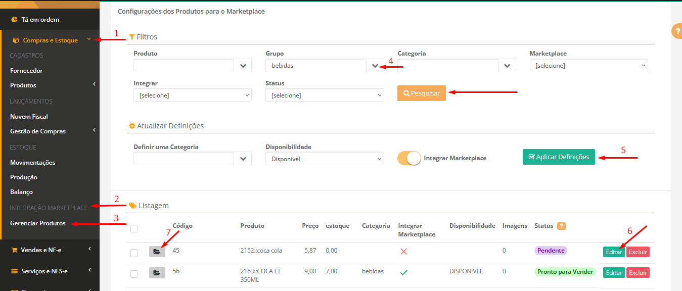Click Editar for the coca cola product
This screenshot has width=682, height=291.
coord(614,252)
